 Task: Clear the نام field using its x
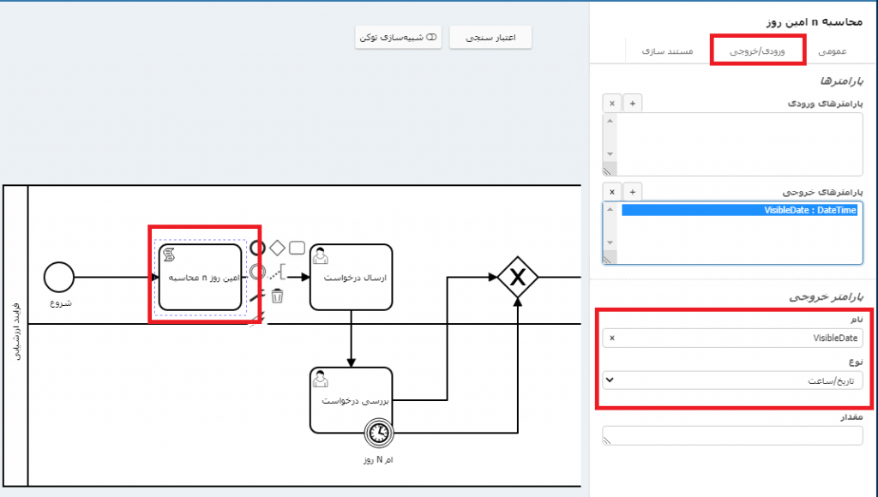(x=612, y=338)
